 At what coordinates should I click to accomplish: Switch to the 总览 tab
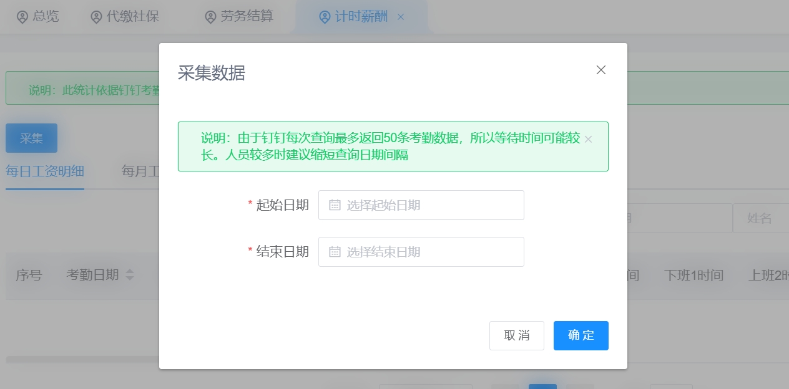pyautogui.click(x=37, y=17)
